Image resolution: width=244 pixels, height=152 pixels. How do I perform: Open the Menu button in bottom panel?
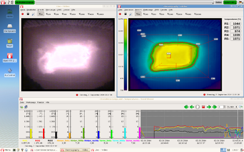point(5,150)
